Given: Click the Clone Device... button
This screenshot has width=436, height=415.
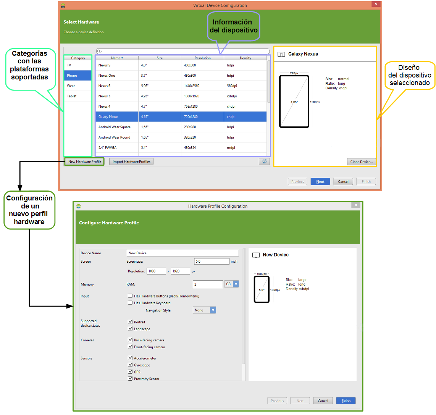Looking at the screenshot, I should pos(361,162).
